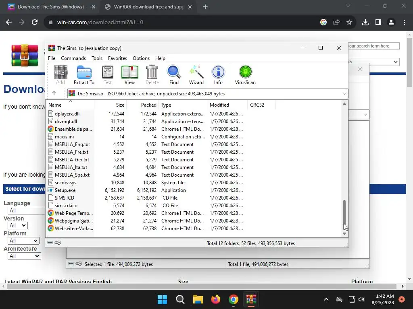Open the Options menu
This screenshot has height=309, width=413.
pyautogui.click(x=141, y=58)
